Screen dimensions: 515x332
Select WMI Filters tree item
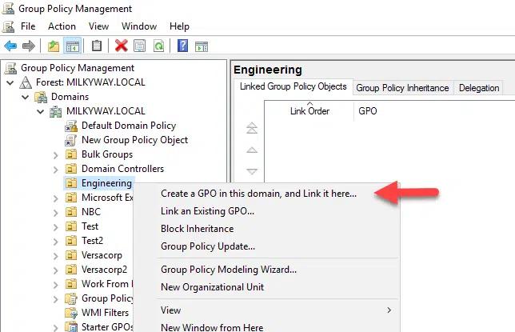click(x=105, y=313)
